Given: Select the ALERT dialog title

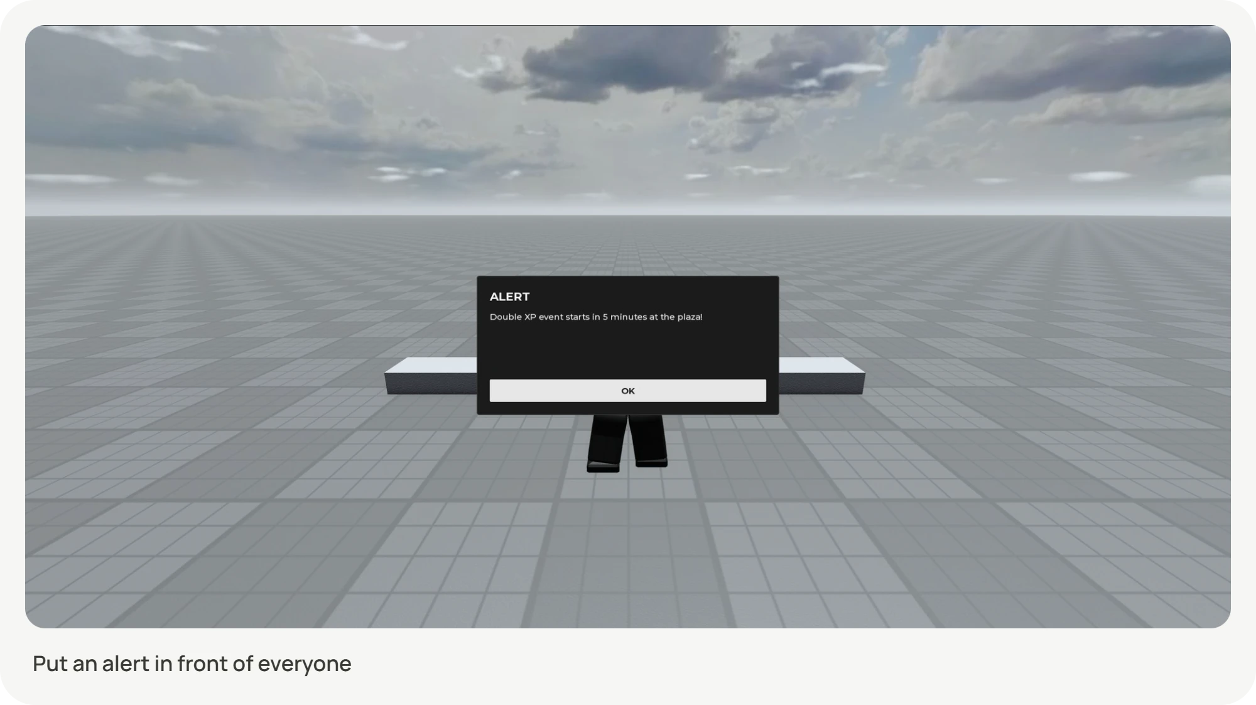Looking at the screenshot, I should click(509, 297).
